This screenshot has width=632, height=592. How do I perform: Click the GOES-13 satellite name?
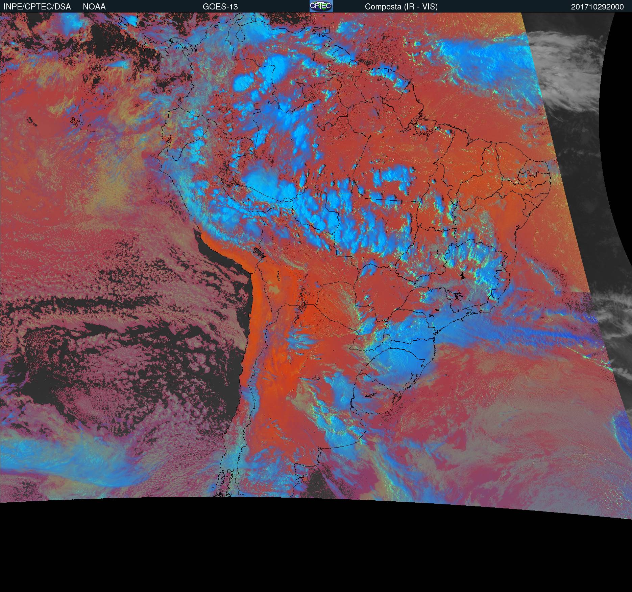point(220,7)
